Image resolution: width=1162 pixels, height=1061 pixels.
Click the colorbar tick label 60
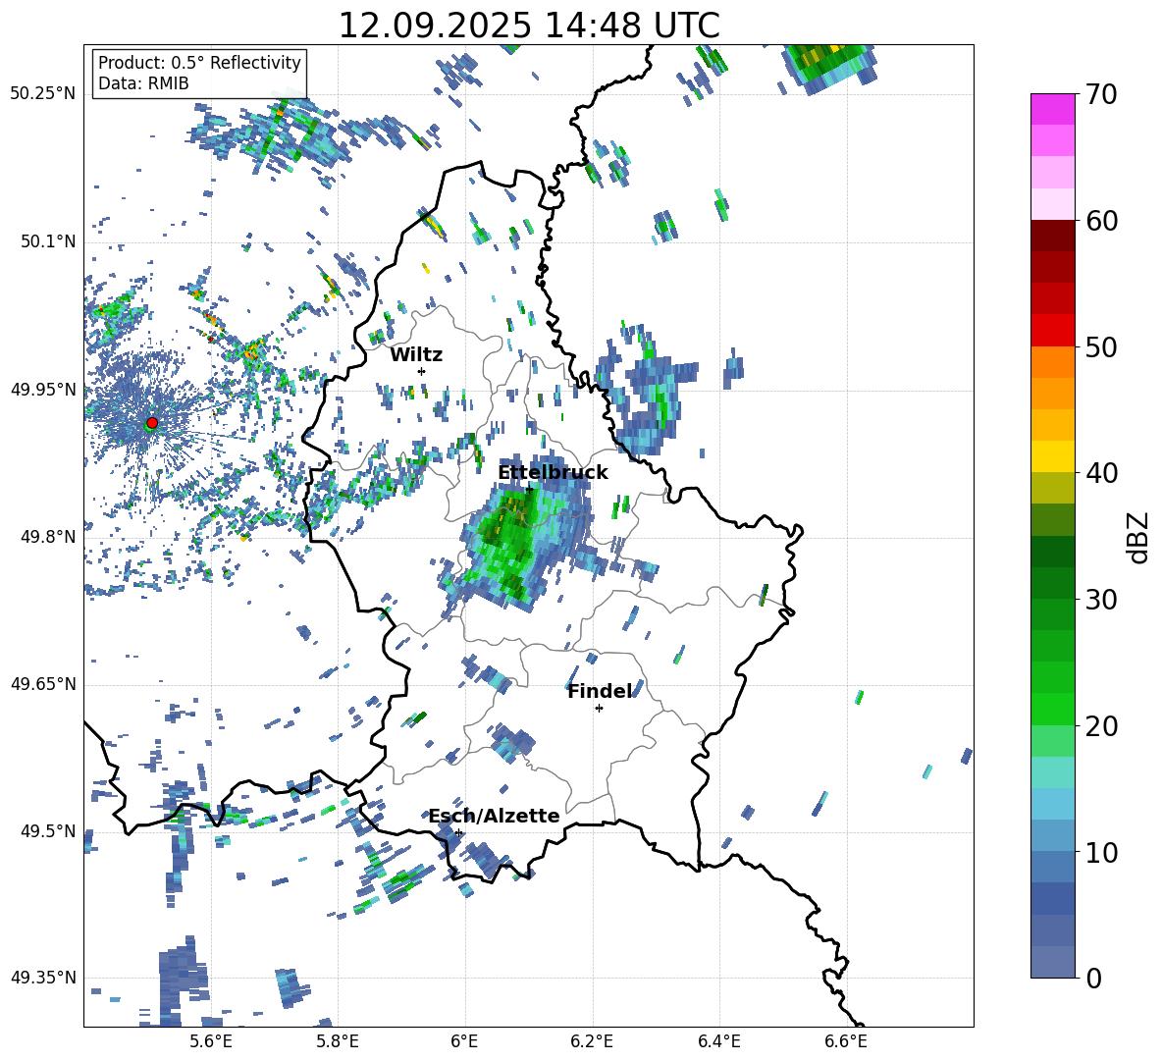click(x=1101, y=221)
